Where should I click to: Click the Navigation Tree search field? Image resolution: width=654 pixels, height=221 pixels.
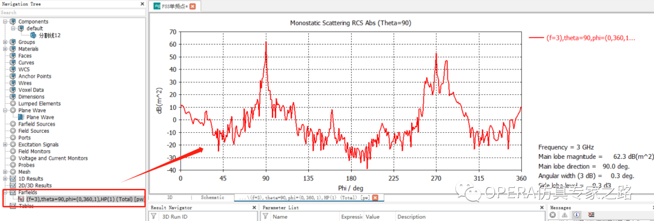click(73, 13)
